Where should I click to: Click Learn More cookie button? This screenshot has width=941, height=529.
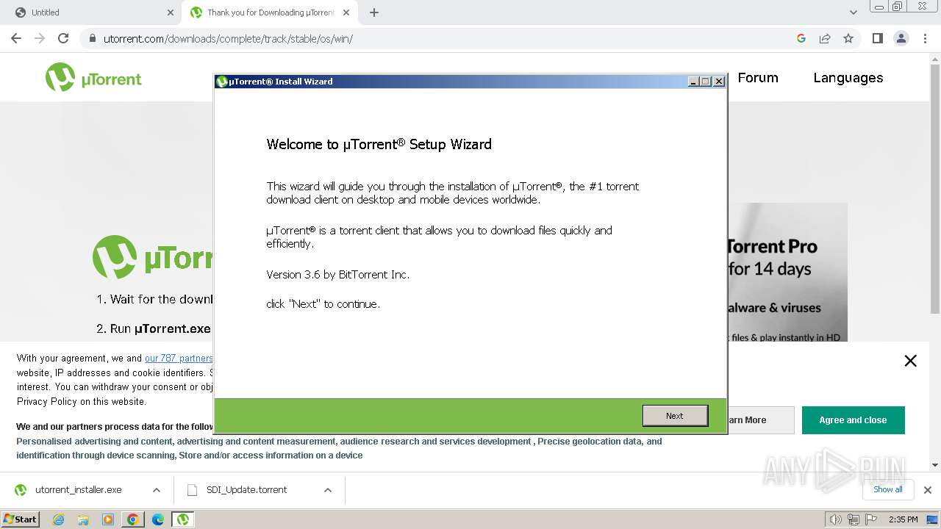point(760,420)
